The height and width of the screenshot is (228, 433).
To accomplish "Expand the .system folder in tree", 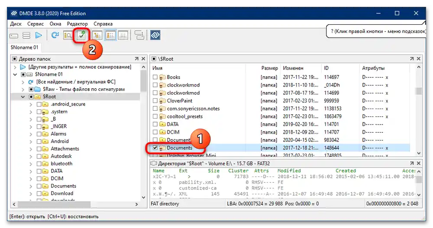I will (31, 112).
